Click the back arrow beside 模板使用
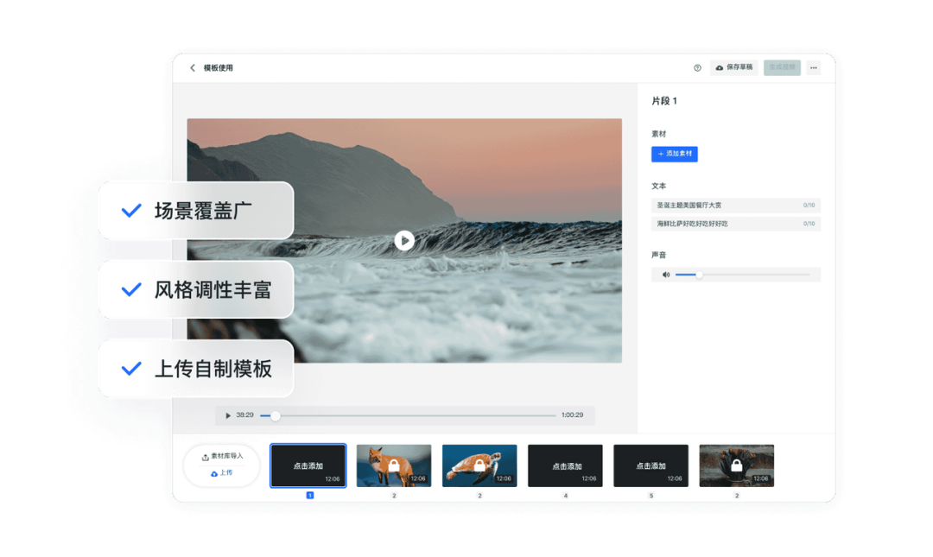Image resolution: width=933 pixels, height=557 pixels. (x=192, y=68)
